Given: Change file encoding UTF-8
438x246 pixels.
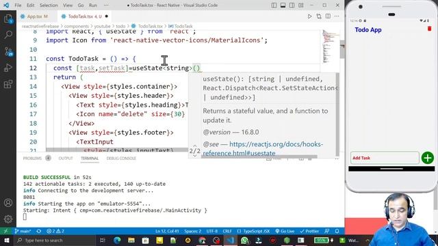Looking at the screenshot, I should [212, 231].
